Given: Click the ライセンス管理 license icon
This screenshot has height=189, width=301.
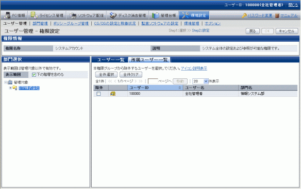Looking at the screenshot, I should [34, 15].
